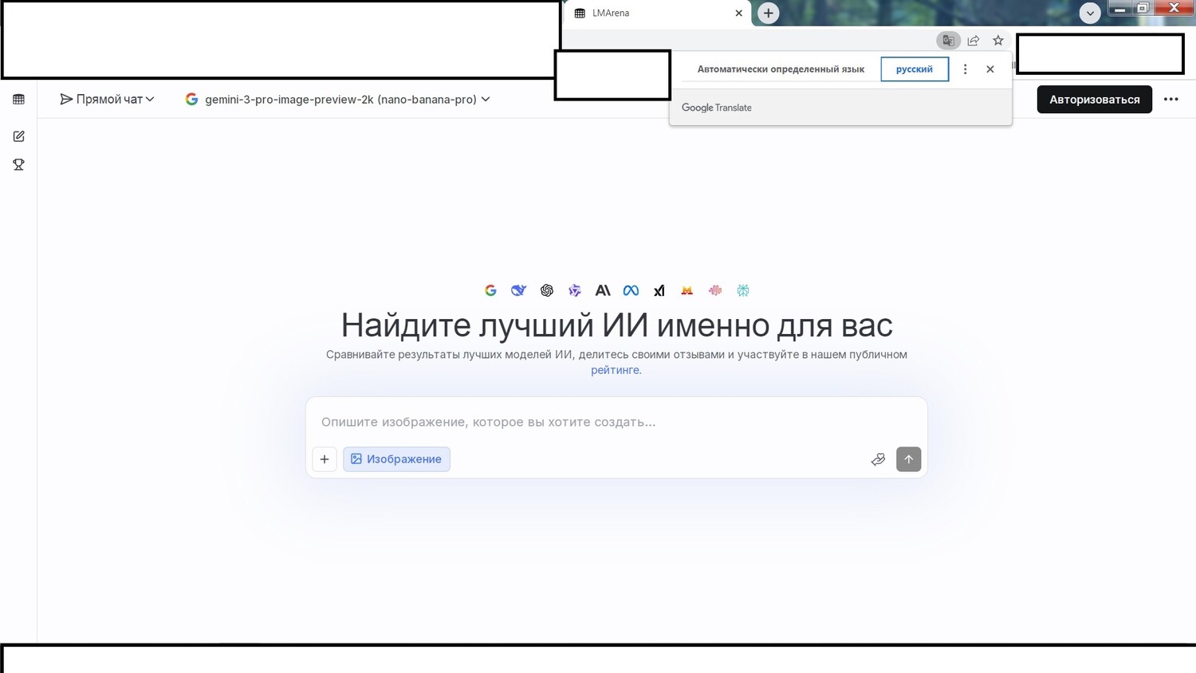Expand the Прямой чат mode dropdown
The width and height of the screenshot is (1196, 673).
pyautogui.click(x=107, y=100)
